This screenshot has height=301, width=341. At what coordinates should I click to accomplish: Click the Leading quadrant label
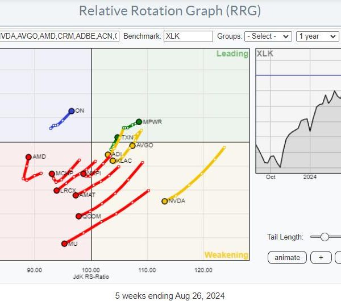[232, 53]
